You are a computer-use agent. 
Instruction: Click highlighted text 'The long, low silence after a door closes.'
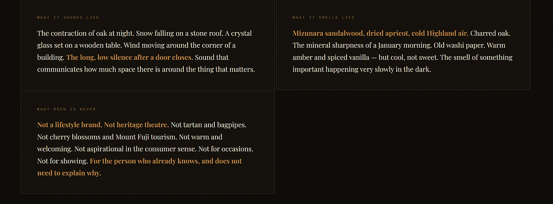129,58
